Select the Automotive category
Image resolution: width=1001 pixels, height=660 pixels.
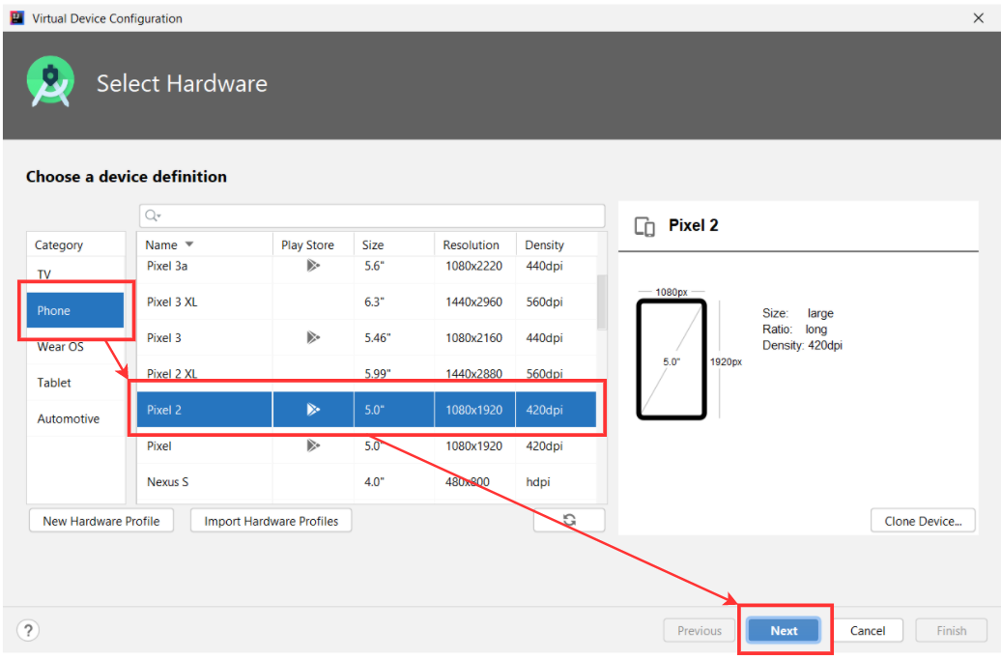tap(76, 418)
